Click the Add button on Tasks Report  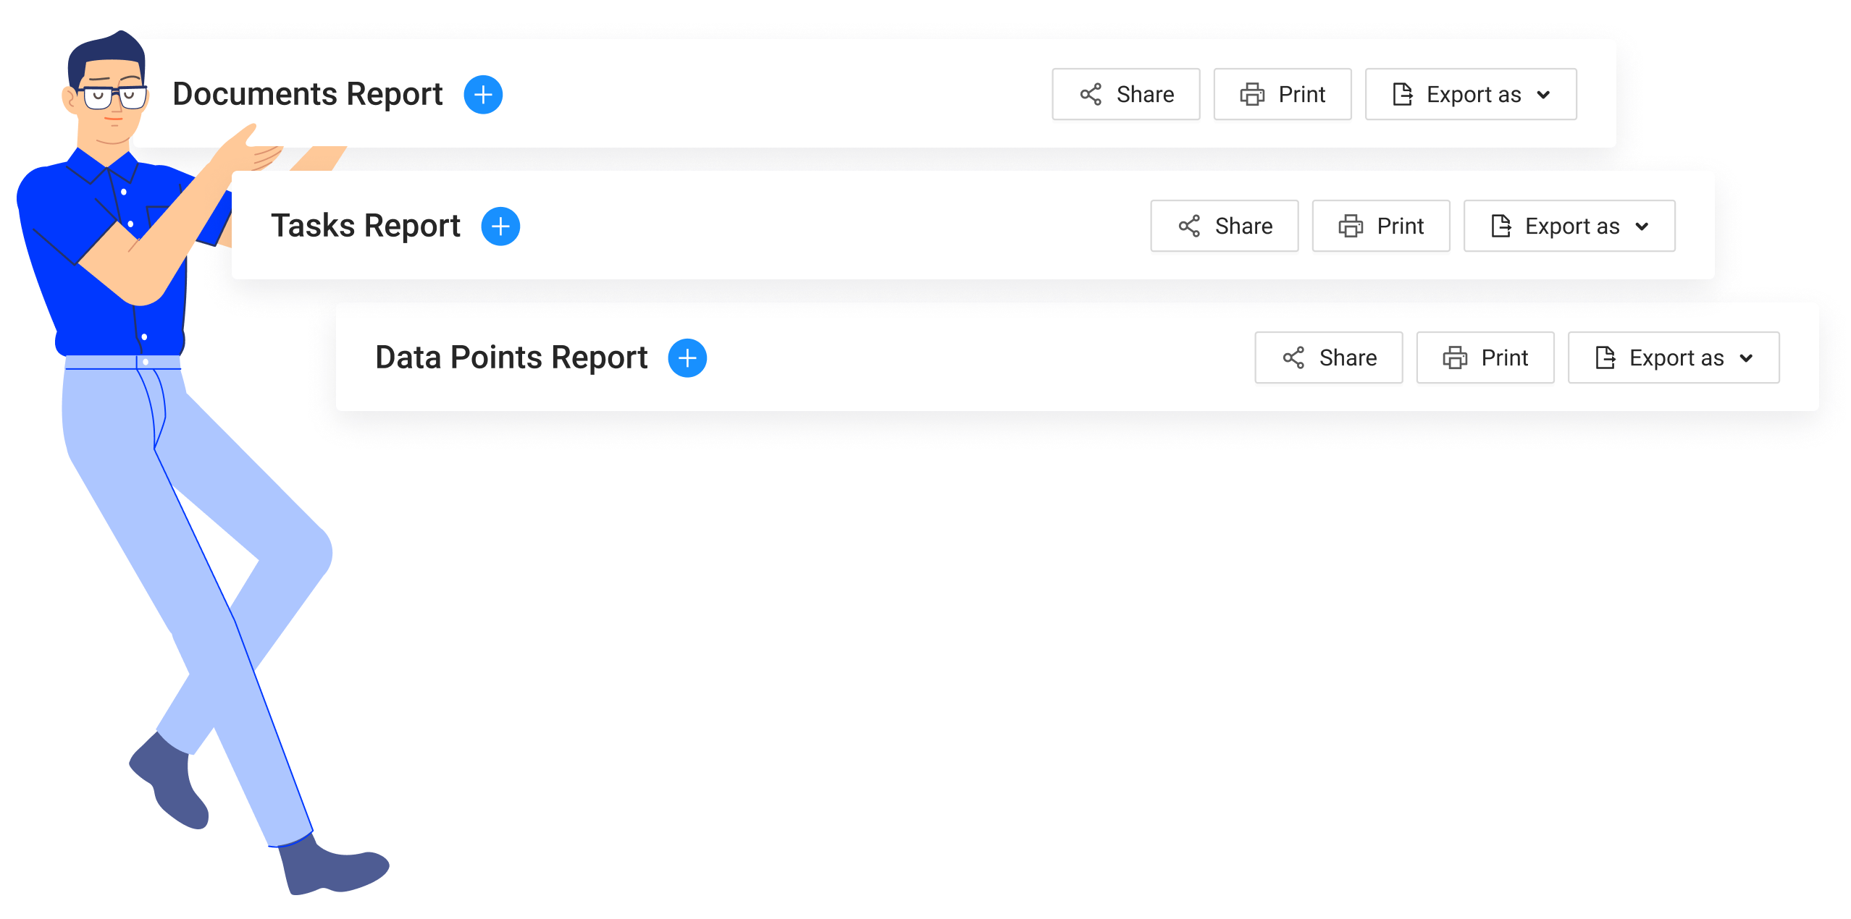[498, 225]
